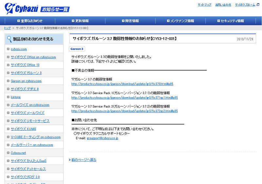The height and width of the screenshot is (184, 262).
Task: Open the fix371sp1.html Service Pack 1 link
Action: (124, 97)
